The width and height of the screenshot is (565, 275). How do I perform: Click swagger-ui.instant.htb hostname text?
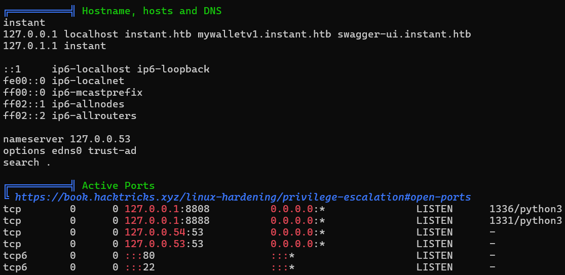404,34
